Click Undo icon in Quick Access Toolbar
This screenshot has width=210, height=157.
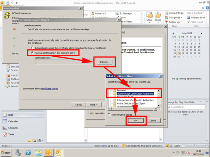click(12, 3)
